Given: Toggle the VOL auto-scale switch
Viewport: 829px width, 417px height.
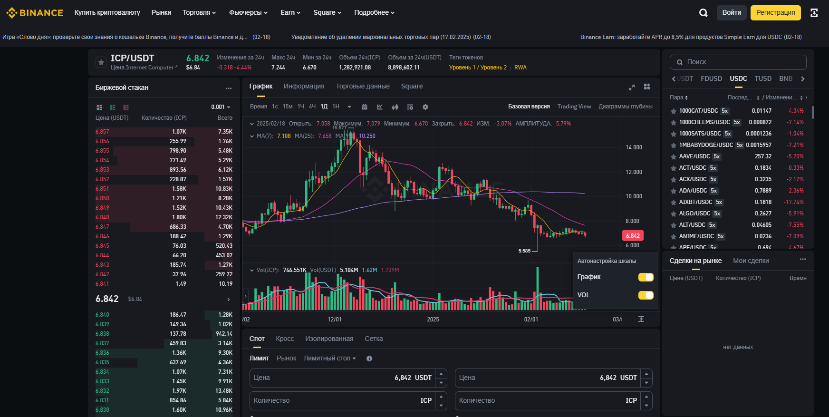Looking at the screenshot, I should coord(646,295).
